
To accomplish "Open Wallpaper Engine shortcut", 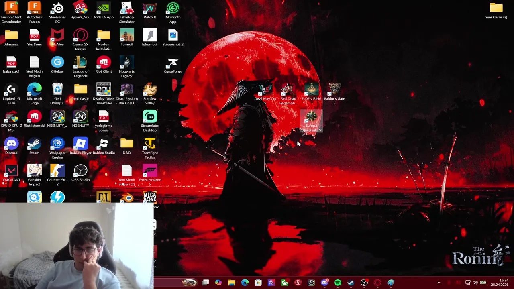I will [57, 149].
